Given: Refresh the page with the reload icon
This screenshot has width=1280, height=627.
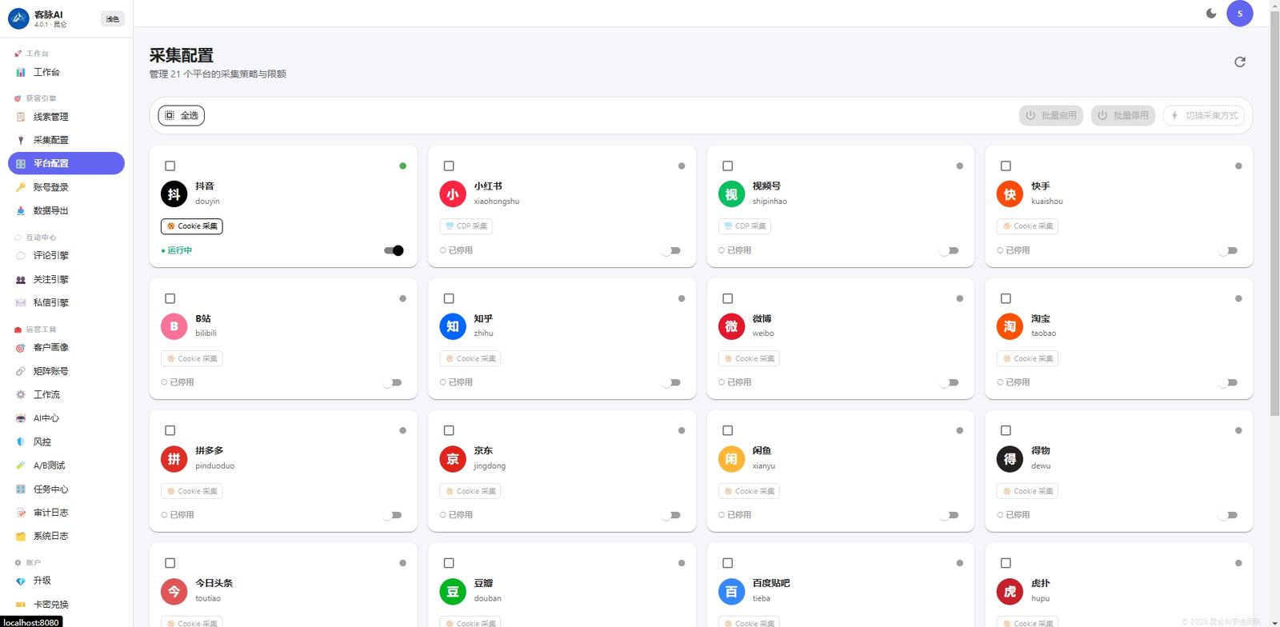Looking at the screenshot, I should [1240, 62].
